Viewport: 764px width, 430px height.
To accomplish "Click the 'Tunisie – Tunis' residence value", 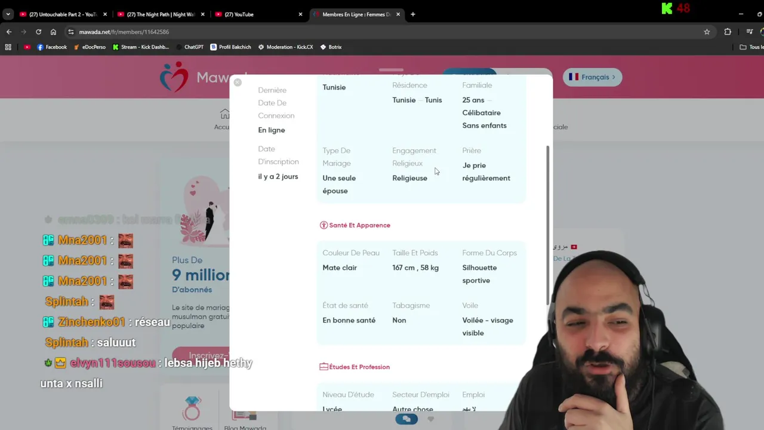I will 417,100.
